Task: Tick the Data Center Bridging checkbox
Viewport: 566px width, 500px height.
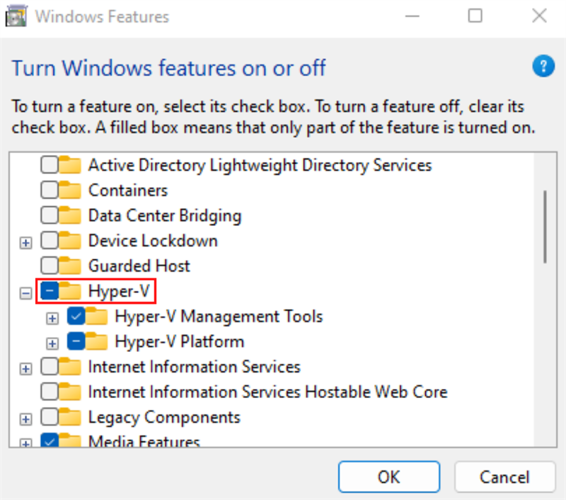Action: click(50, 215)
